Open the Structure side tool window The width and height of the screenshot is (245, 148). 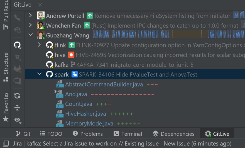coord(6,67)
